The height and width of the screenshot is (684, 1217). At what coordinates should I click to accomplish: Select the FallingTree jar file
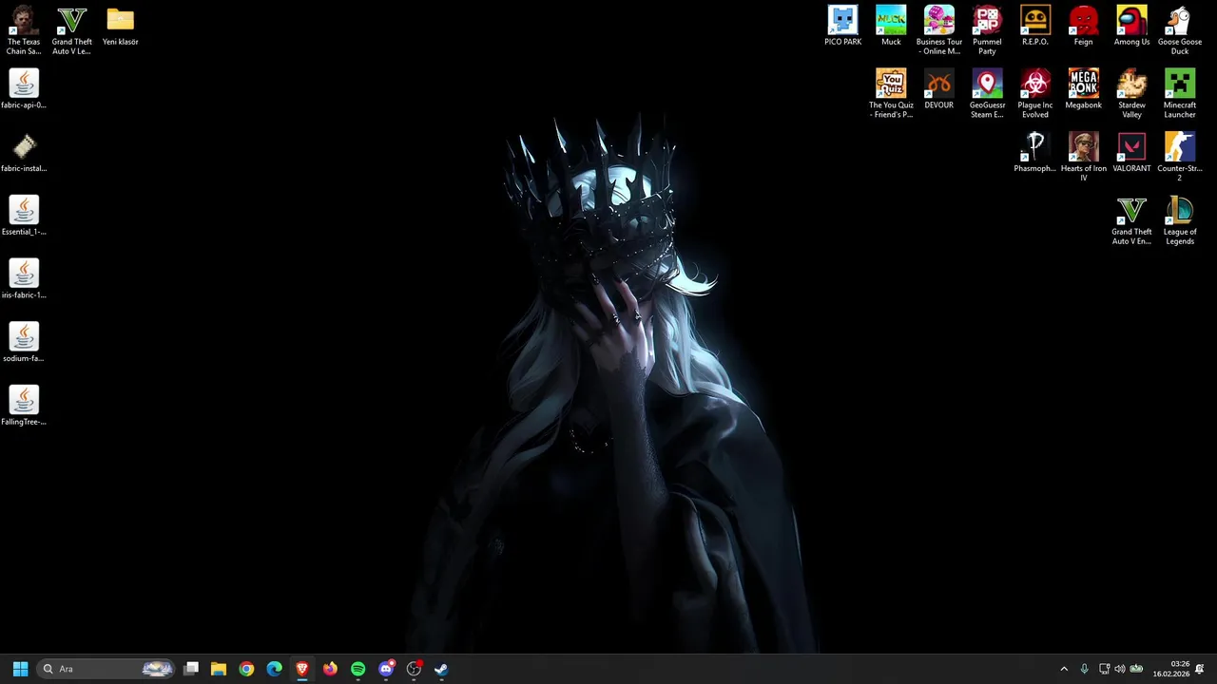point(24,407)
